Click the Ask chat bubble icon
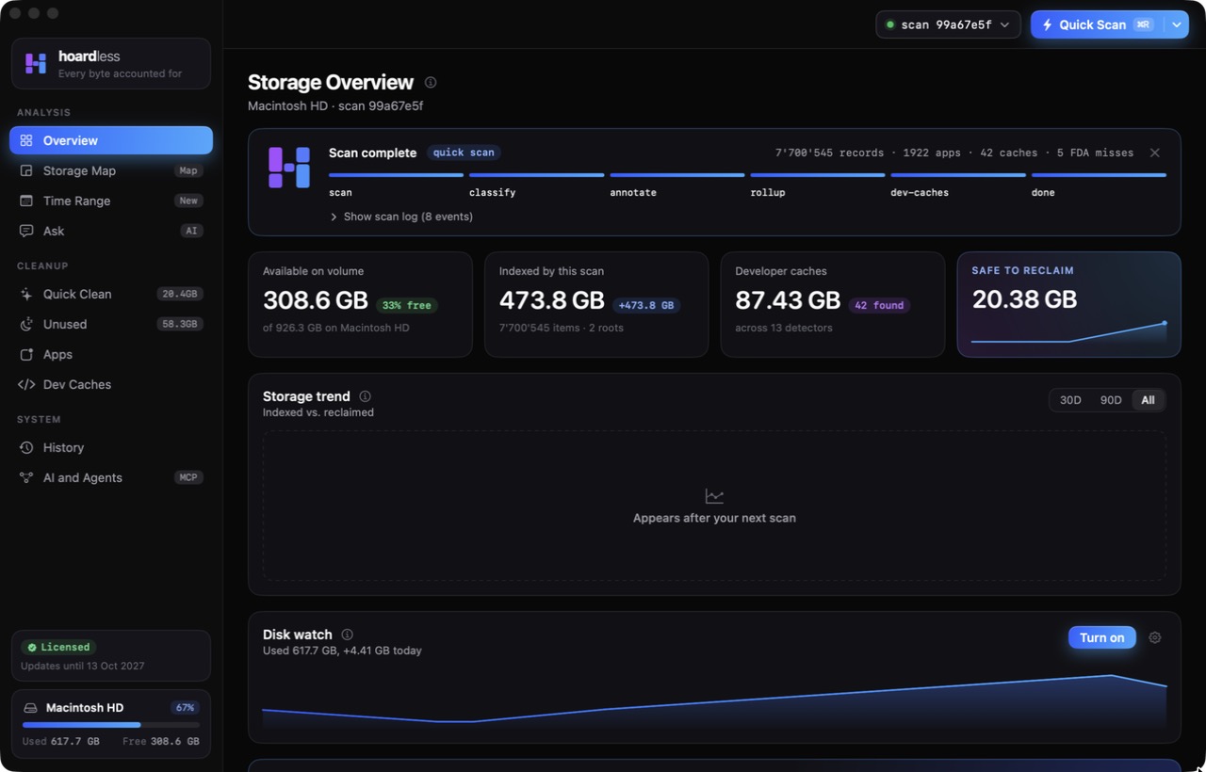 click(26, 231)
